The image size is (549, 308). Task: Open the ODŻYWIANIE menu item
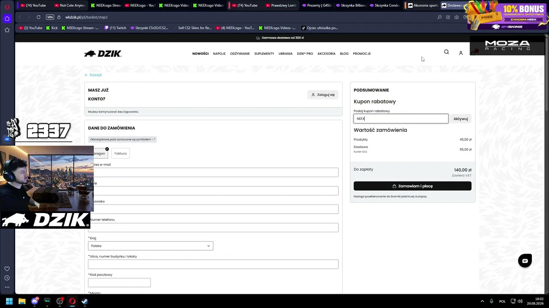pyautogui.click(x=240, y=53)
